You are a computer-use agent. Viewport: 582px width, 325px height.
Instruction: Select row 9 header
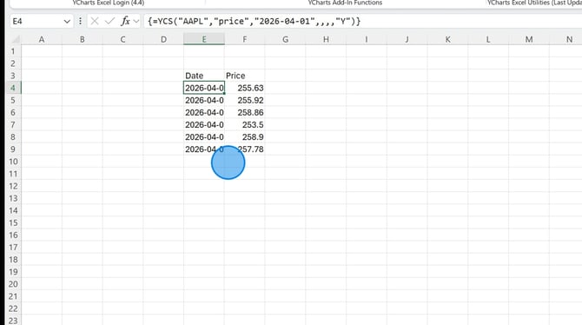click(13, 149)
